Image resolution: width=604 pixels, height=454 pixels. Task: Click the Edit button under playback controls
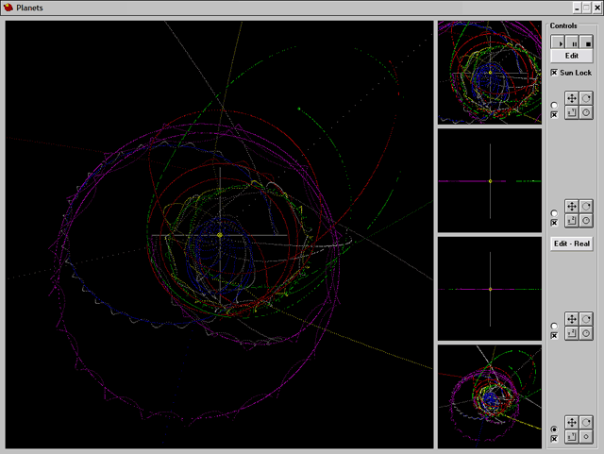pos(572,56)
